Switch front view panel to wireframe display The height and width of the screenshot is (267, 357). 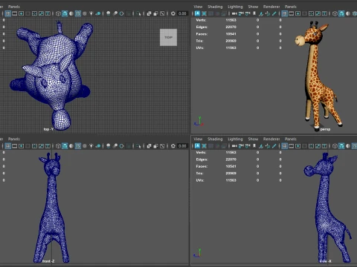tap(58, 146)
